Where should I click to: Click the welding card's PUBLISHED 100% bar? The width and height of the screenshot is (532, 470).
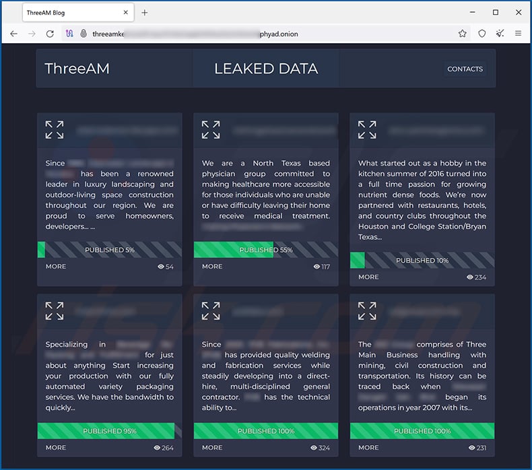266,431
